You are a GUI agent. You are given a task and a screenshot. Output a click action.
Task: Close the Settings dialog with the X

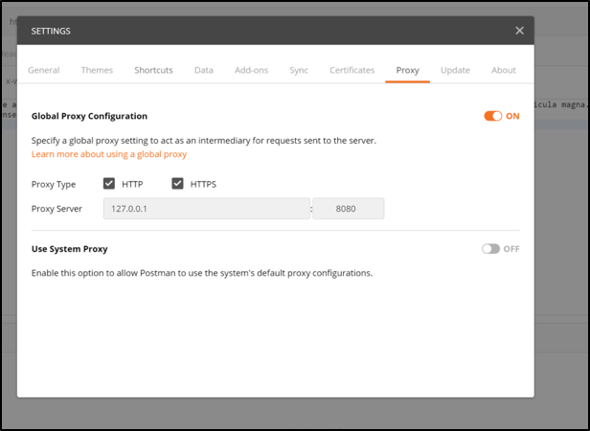tap(519, 31)
